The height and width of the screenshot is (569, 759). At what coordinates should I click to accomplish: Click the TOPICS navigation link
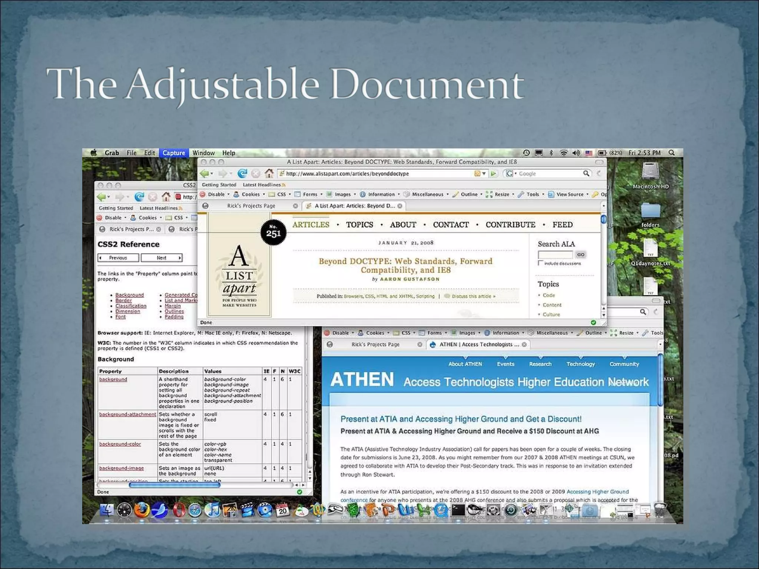click(359, 224)
